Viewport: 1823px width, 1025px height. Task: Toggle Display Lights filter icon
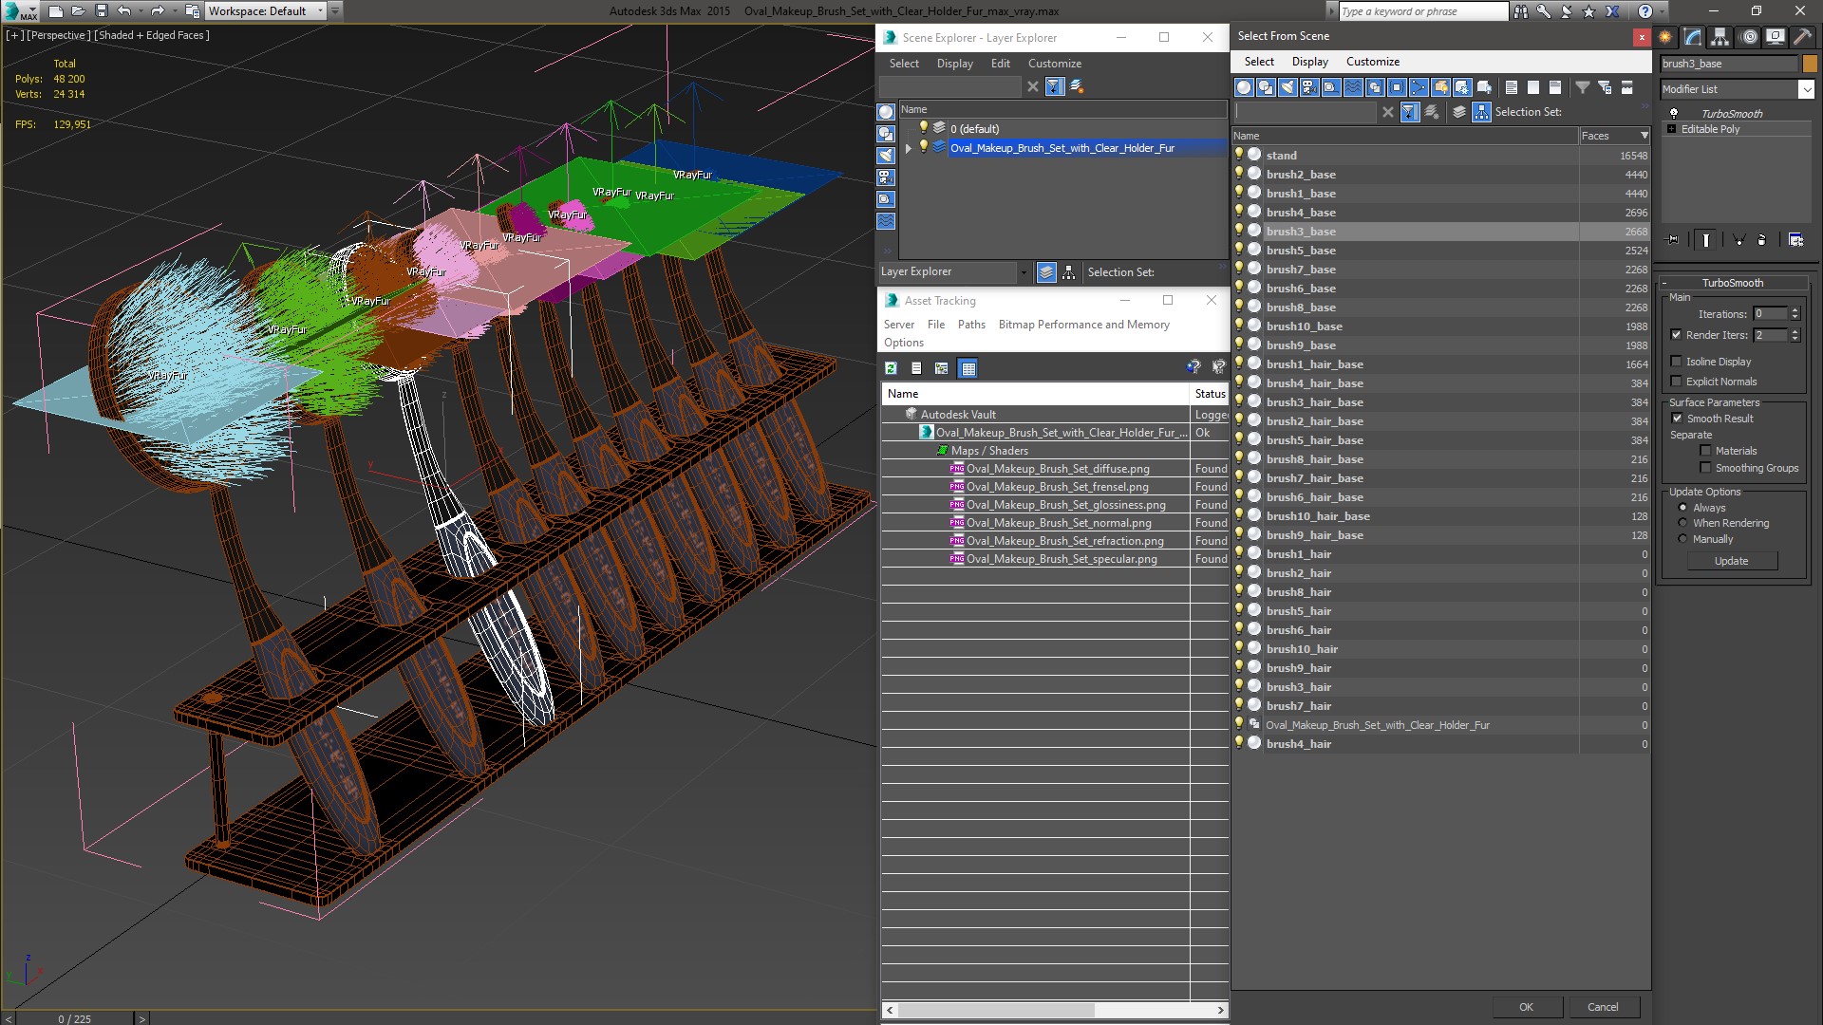tap(1287, 87)
